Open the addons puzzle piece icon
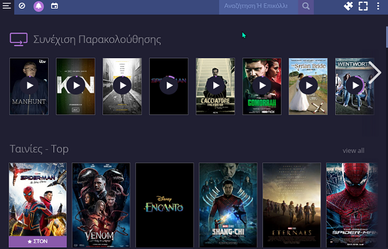Viewport: 388px width, 249px height. pos(348,6)
